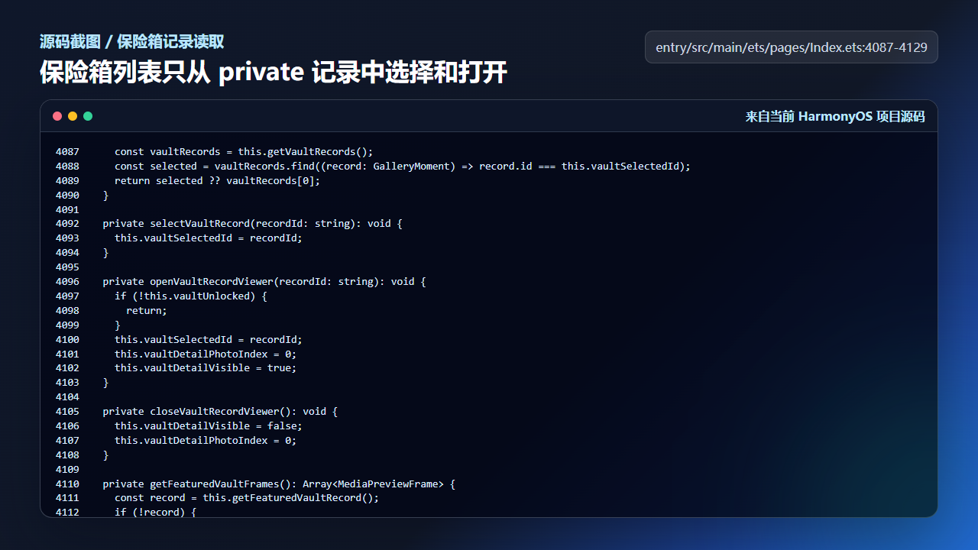This screenshot has height=550, width=978.
Task: Click the 'return selected ?? vaultRecords[0];' line
Action: point(217,181)
